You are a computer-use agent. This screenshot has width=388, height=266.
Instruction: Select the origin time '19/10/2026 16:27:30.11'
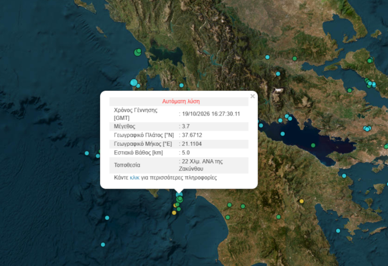211,114
